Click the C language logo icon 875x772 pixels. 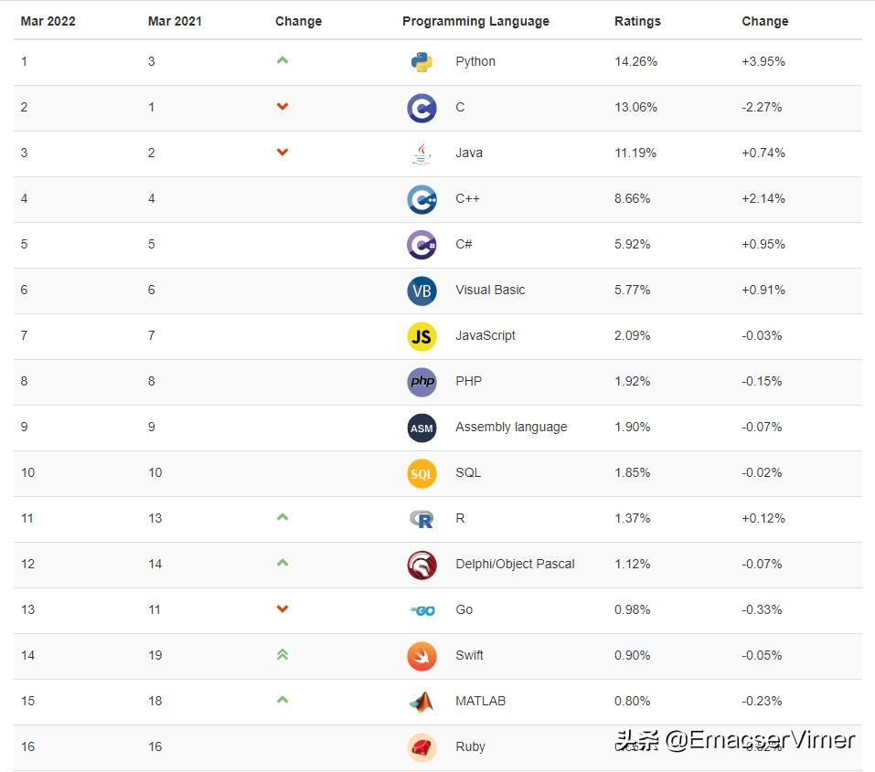click(421, 108)
